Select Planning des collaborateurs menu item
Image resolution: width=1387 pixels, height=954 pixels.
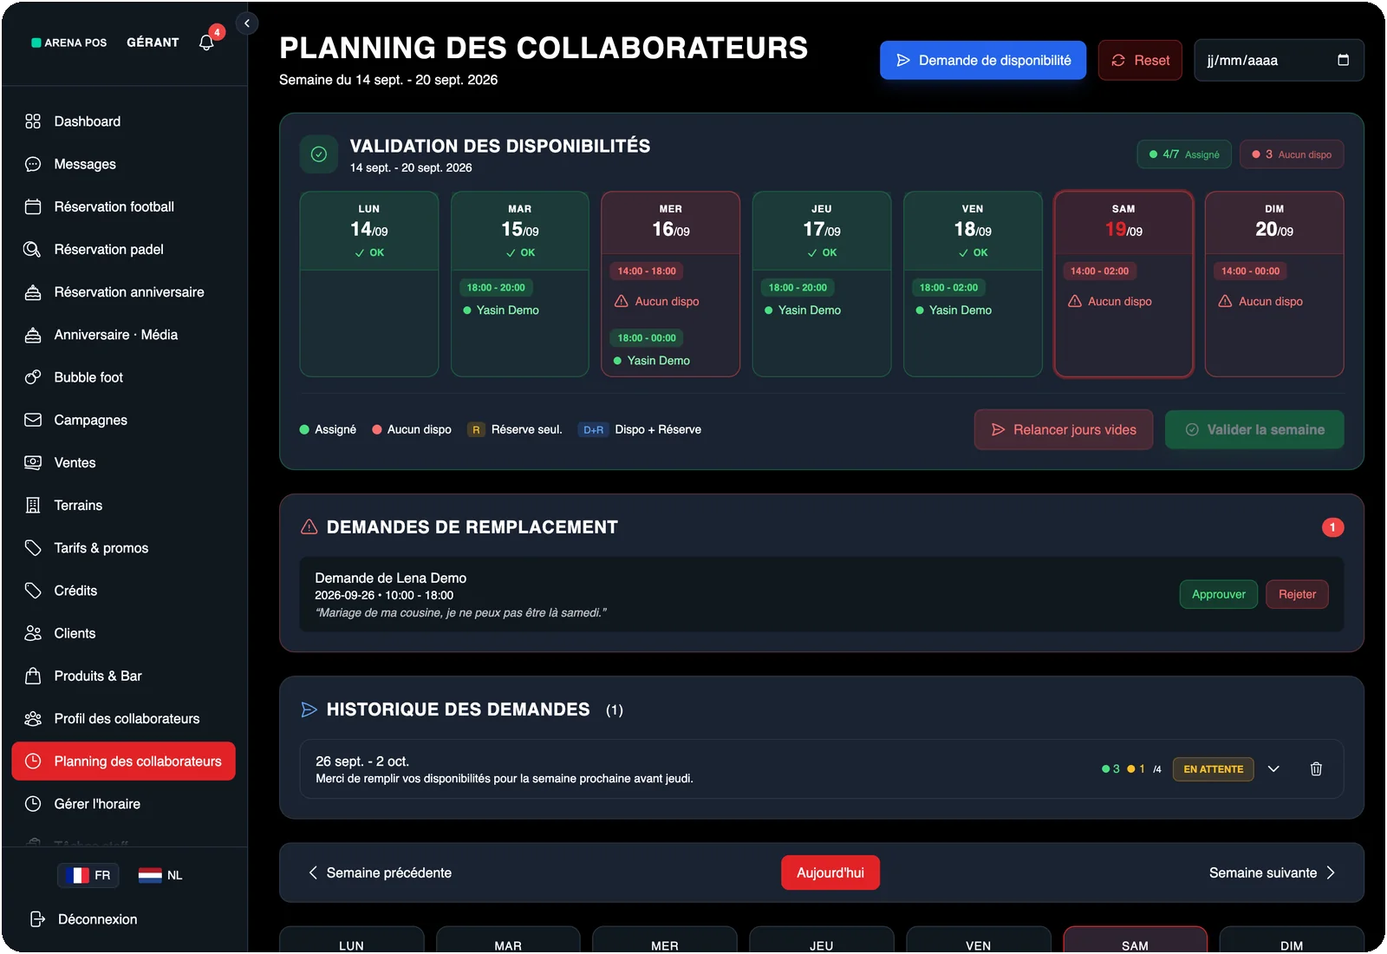124,761
